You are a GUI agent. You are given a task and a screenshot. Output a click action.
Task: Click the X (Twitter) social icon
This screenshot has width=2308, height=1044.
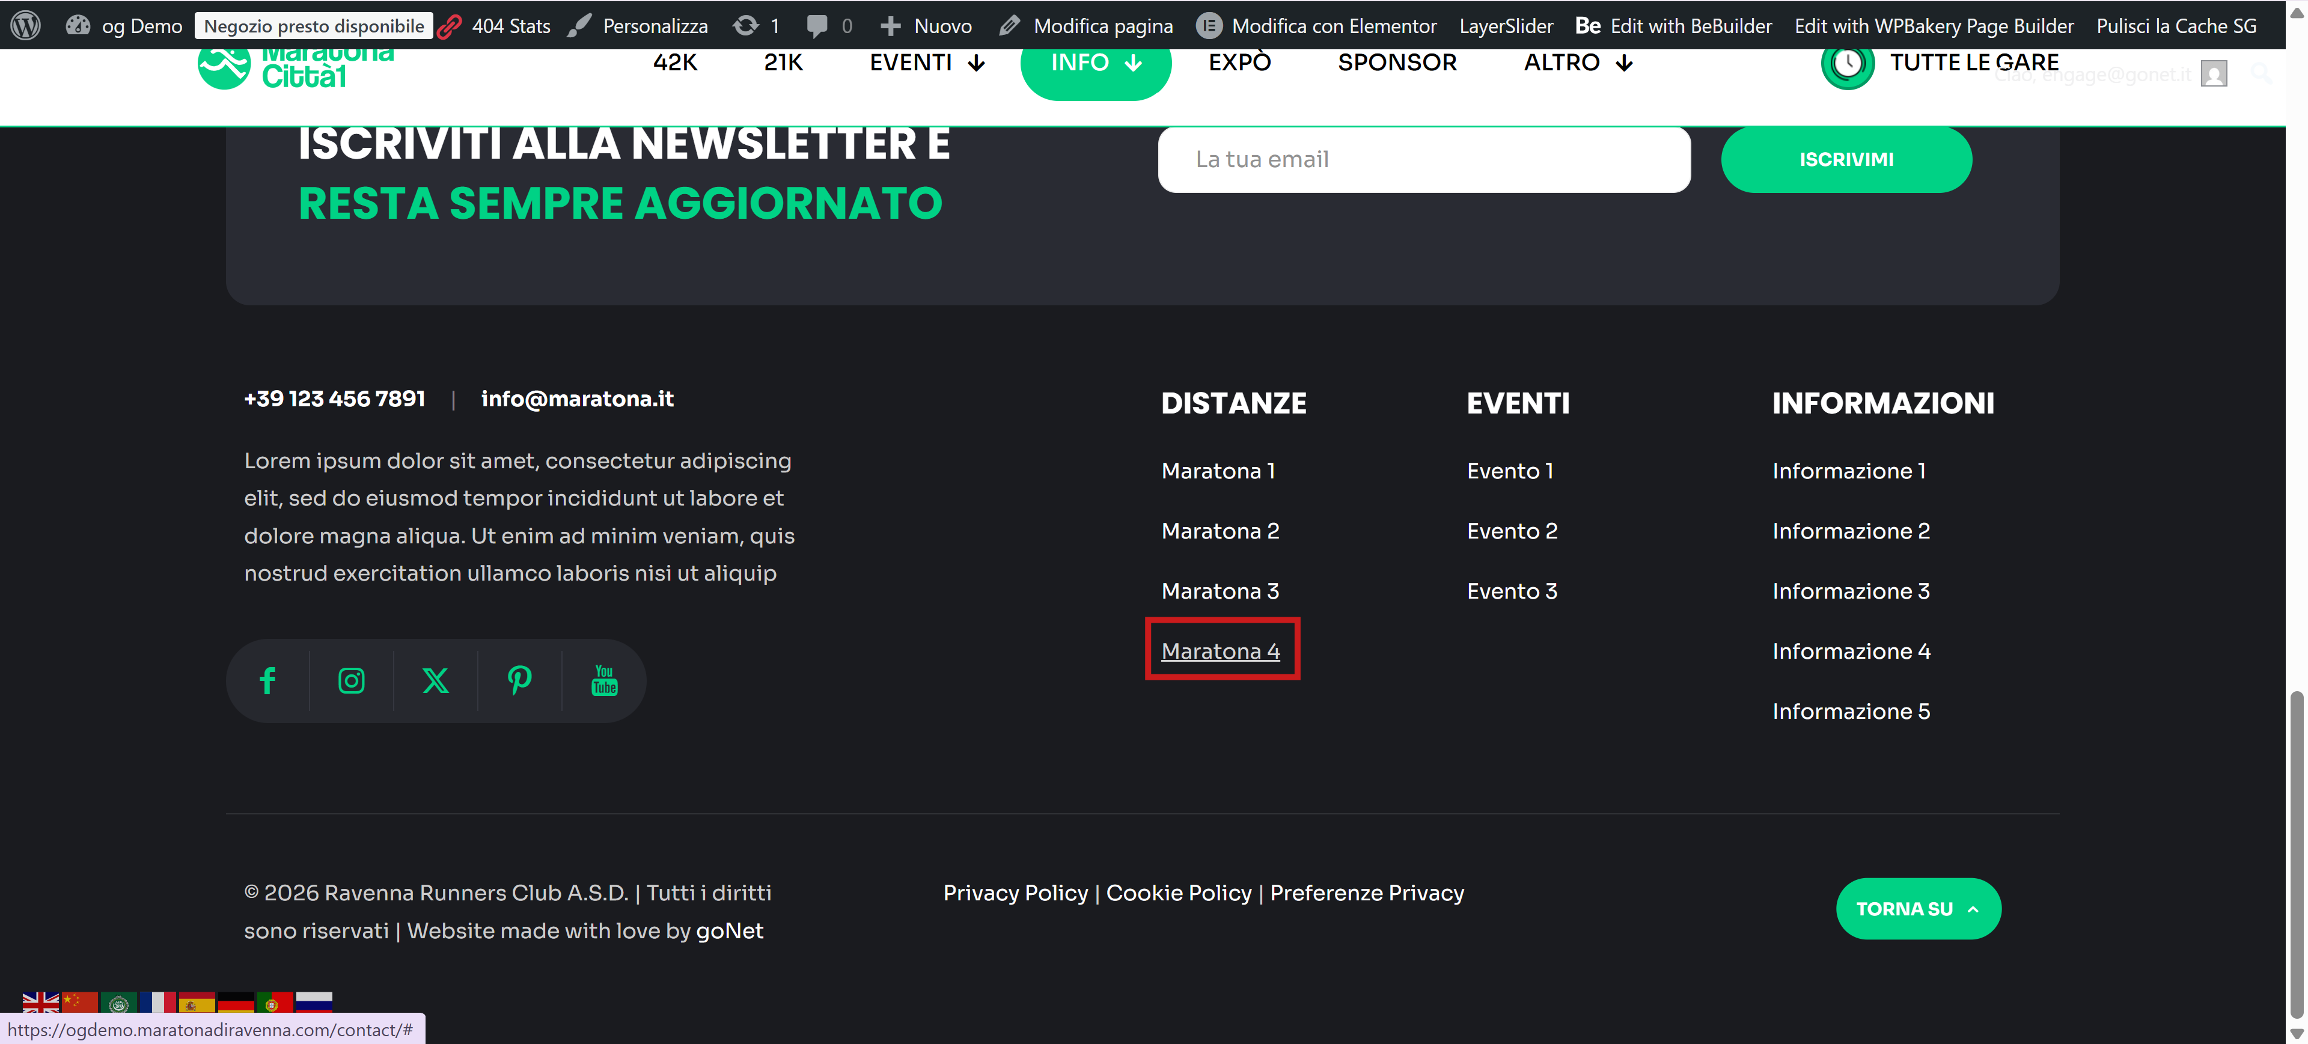(435, 681)
